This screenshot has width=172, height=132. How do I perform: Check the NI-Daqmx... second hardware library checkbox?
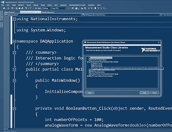click(92, 66)
